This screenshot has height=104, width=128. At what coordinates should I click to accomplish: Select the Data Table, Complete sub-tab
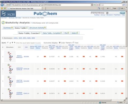pyautogui.click(x=52, y=33)
